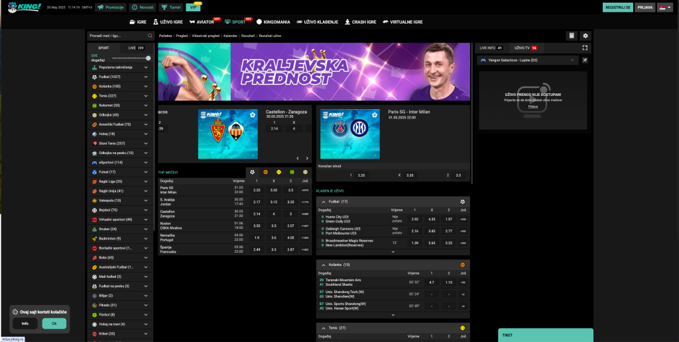Expand Popularna takmičenja category
Screen dimensions: 679x342
click(x=146, y=67)
